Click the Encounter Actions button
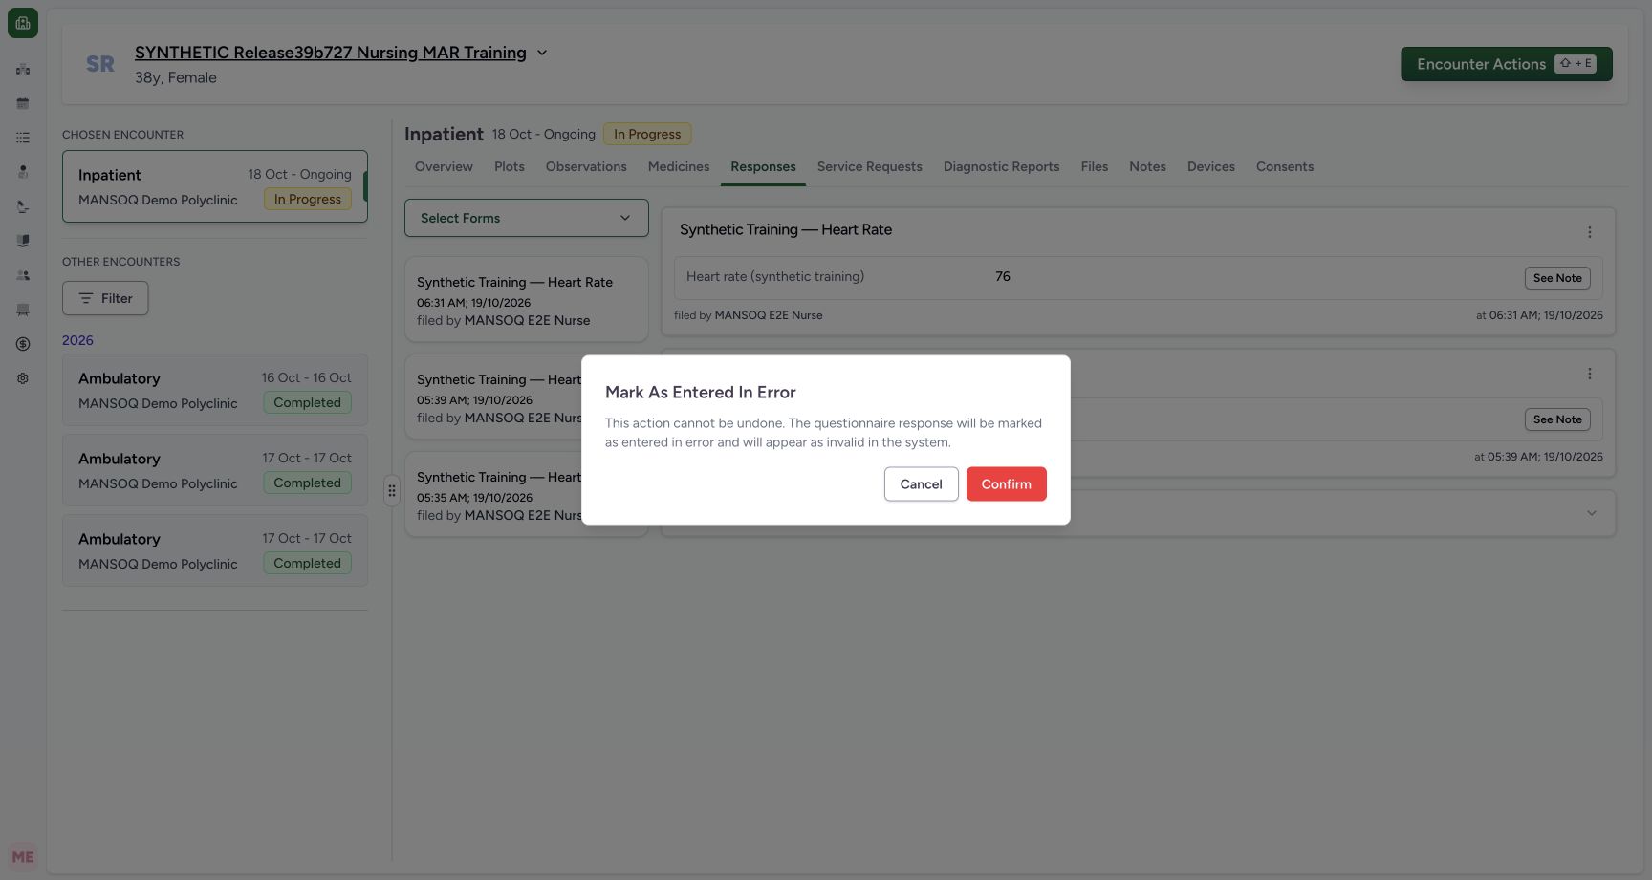The height and width of the screenshot is (880, 1652). click(x=1507, y=64)
